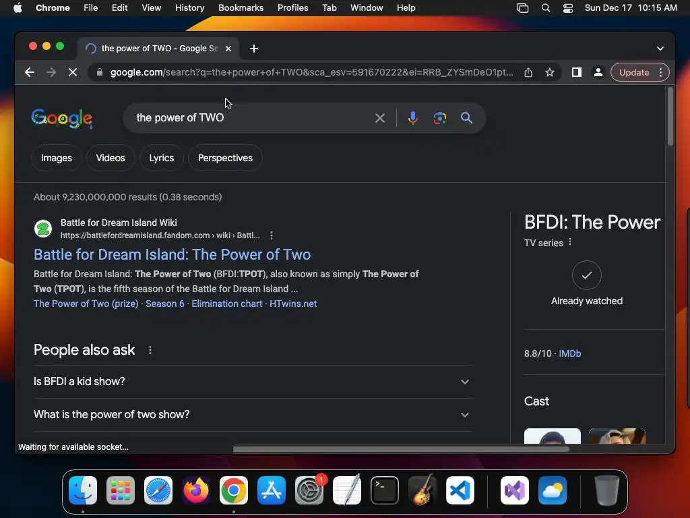Clear the search box with the X
This screenshot has width=690, height=518.
tap(380, 118)
